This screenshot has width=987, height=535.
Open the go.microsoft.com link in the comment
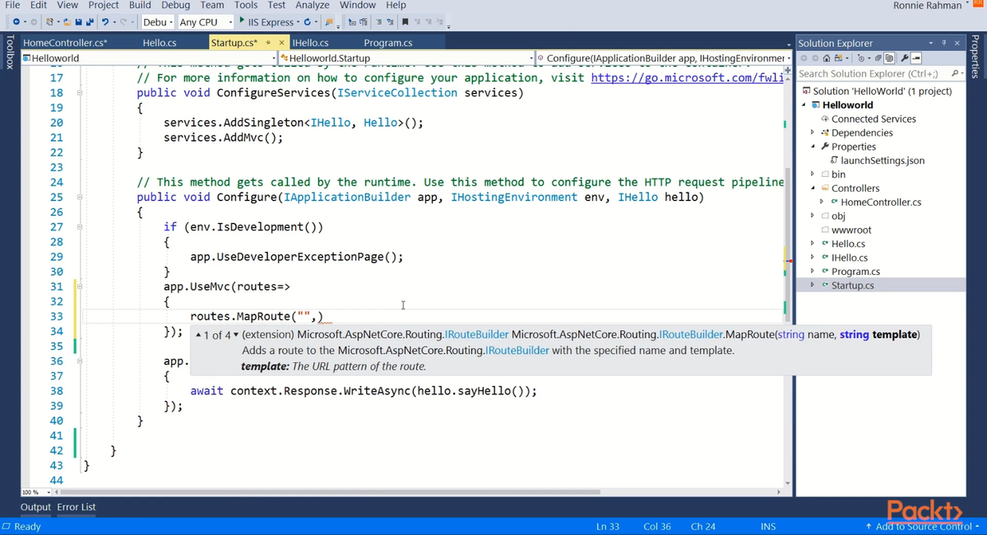[687, 78]
